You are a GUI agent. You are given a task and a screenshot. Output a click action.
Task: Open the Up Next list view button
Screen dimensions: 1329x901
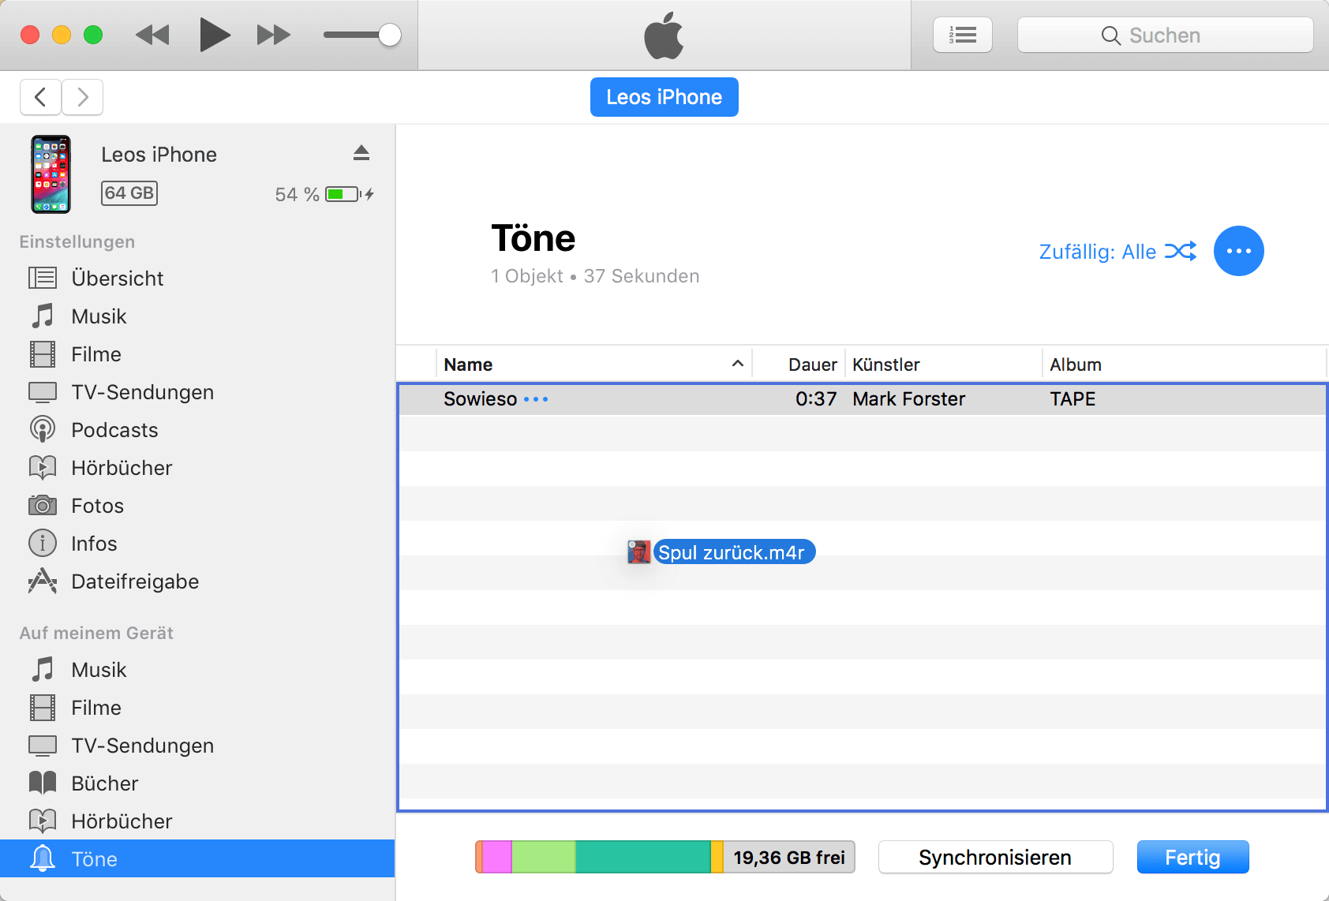pyautogui.click(x=962, y=35)
